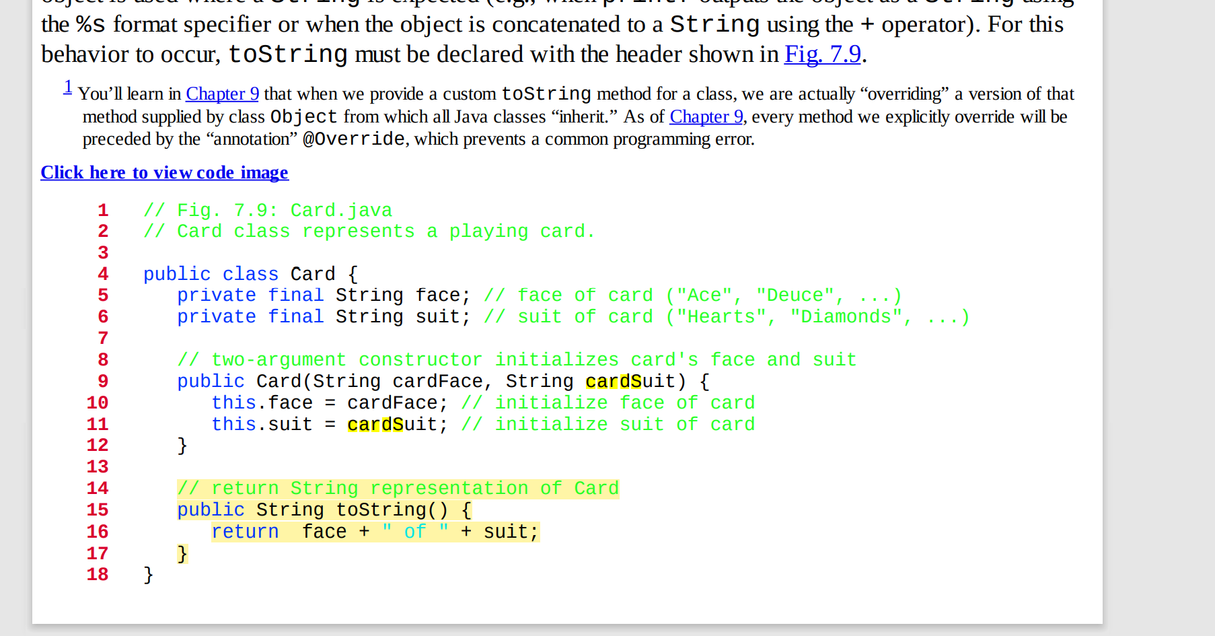Click the this.face = cardFace statement
1215x636 pixels.
[x=330, y=402]
